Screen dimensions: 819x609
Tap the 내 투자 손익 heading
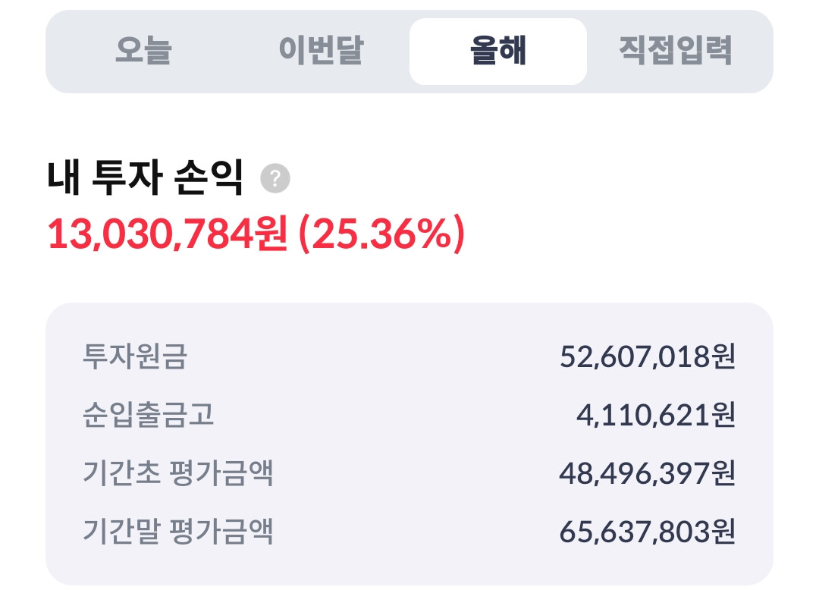[x=145, y=180]
